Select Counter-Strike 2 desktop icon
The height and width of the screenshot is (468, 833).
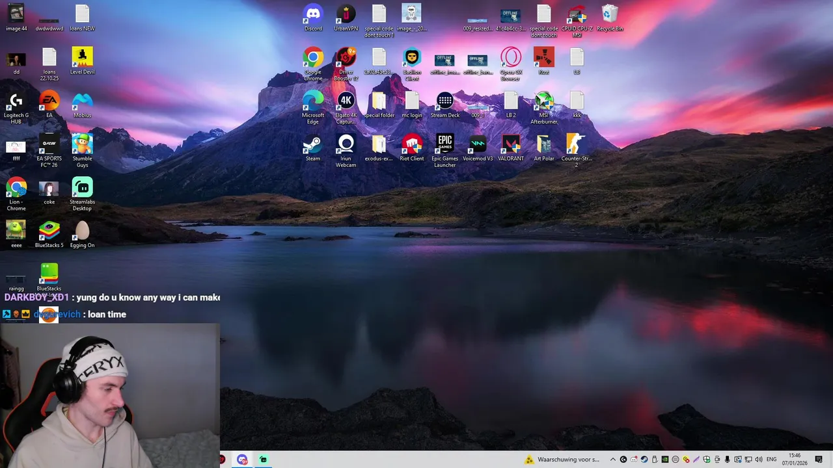click(577, 151)
